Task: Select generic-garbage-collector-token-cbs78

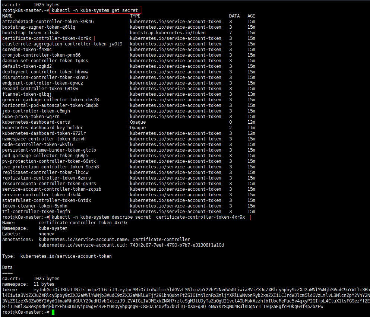Action: coord(51,100)
